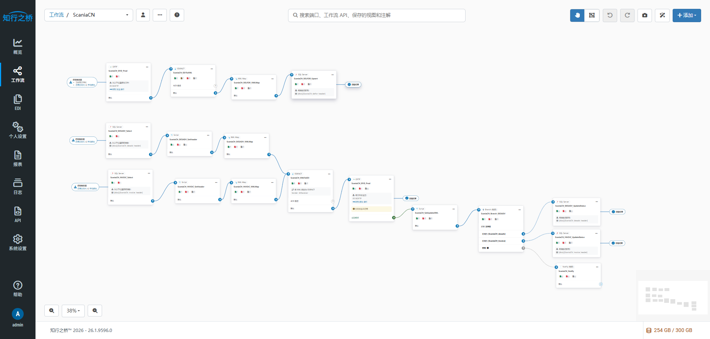Open the 添加 add dropdown
The width and height of the screenshot is (710, 339).
click(x=687, y=15)
